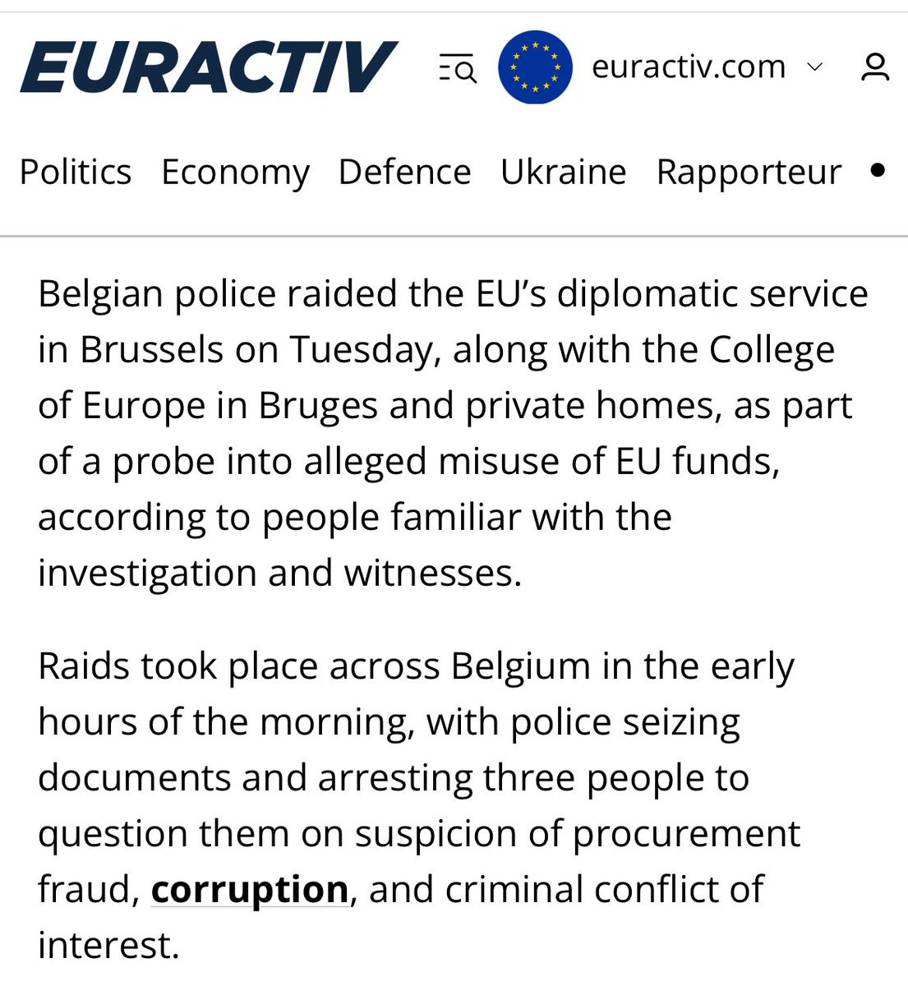Click the first paragraph about Belgian police

453,433
